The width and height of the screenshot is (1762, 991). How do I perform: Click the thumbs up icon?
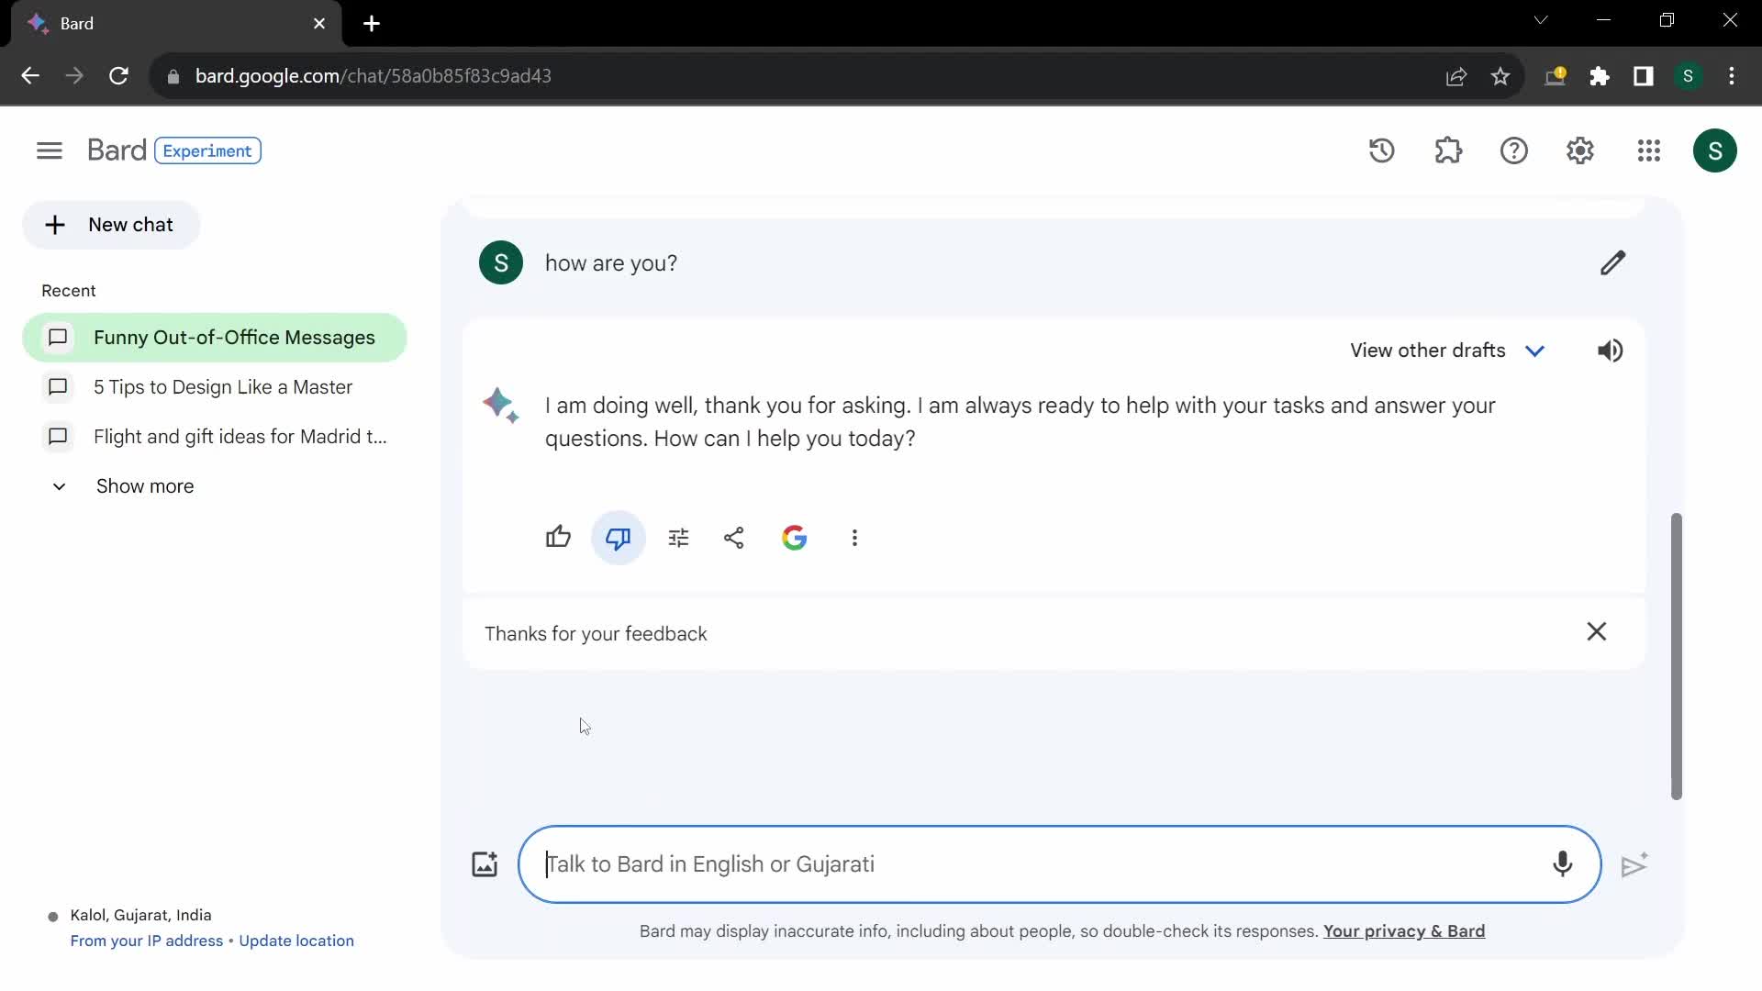[x=558, y=539]
